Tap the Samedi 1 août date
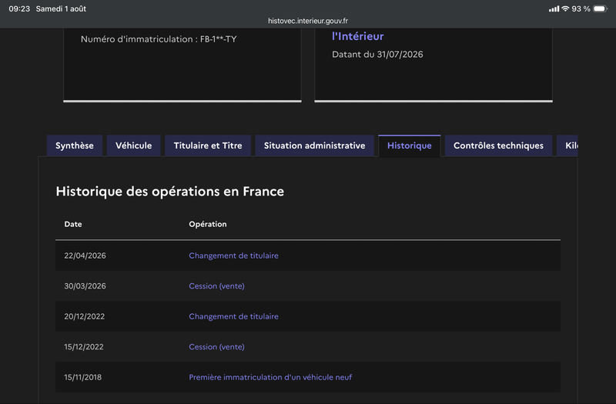 click(61, 8)
